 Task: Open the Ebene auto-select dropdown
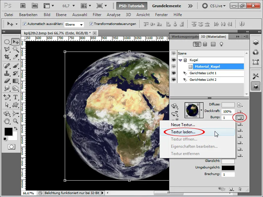pyautogui.click(x=74, y=24)
